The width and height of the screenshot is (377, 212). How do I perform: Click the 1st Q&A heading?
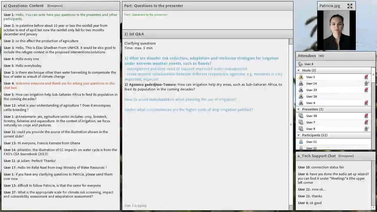point(134,34)
